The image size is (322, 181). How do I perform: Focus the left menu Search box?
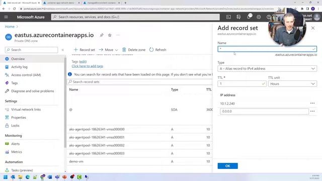[31, 50]
